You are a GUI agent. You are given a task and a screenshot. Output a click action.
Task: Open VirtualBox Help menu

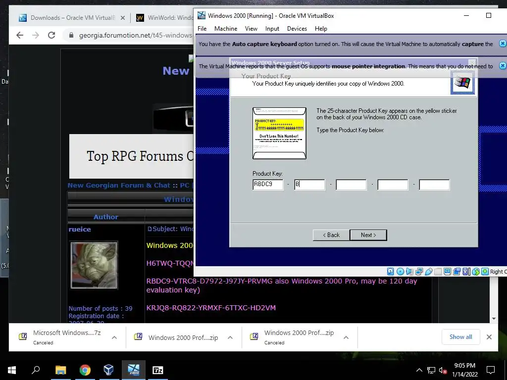(x=321, y=29)
